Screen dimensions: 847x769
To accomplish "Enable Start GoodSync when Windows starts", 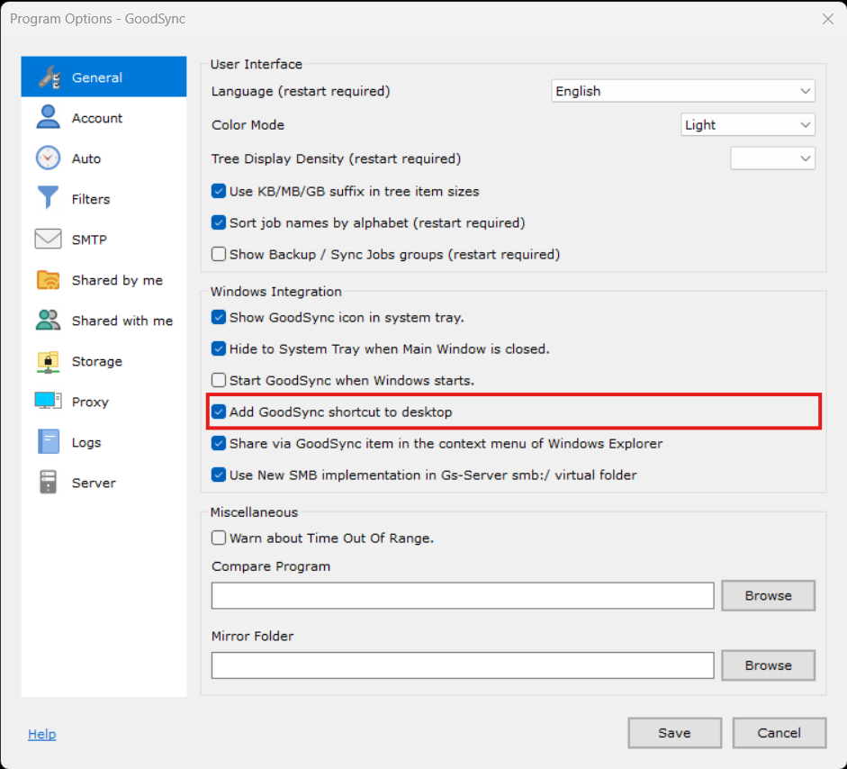I will [219, 380].
